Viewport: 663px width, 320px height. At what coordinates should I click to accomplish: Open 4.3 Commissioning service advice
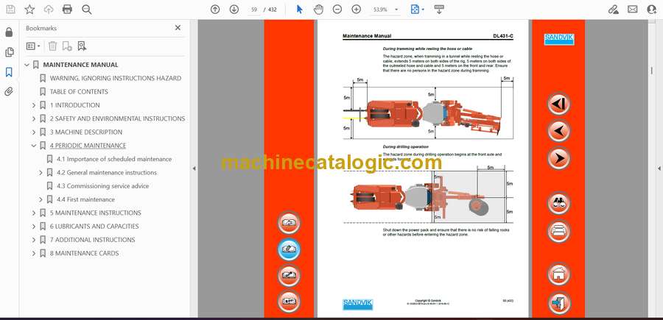[x=102, y=186]
